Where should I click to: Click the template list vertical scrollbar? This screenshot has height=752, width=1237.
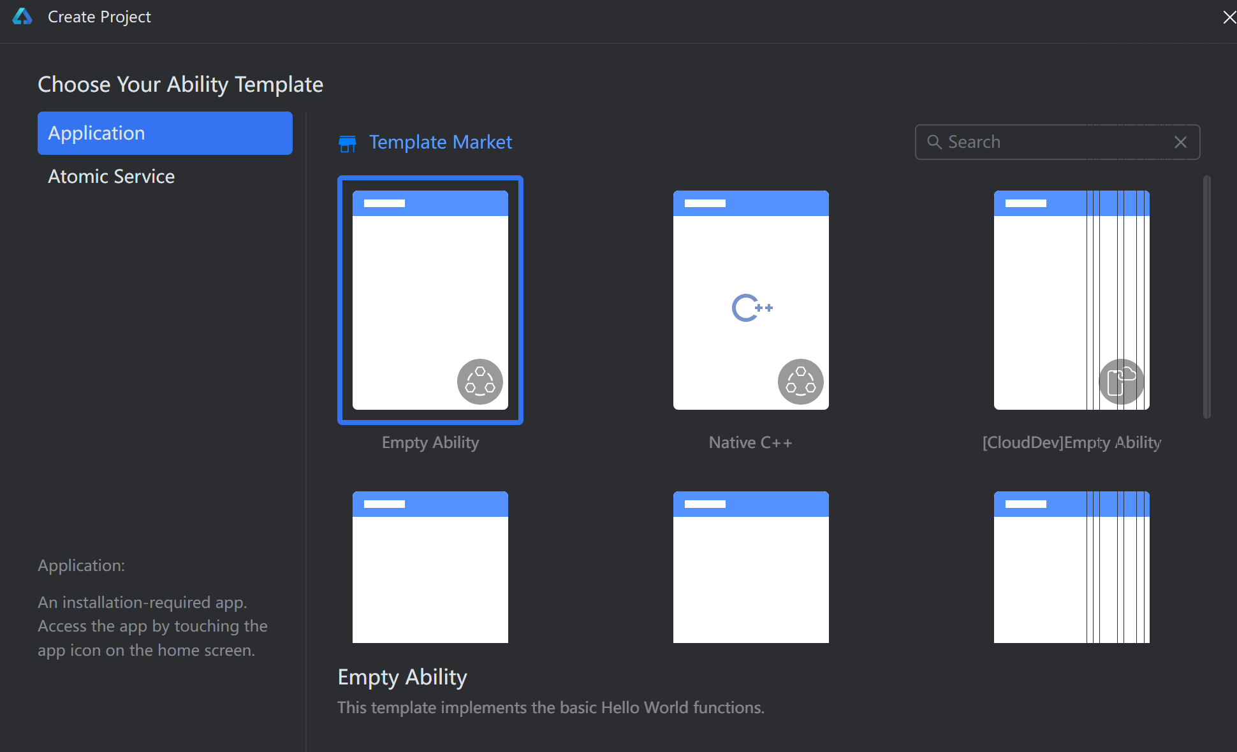pos(1206,296)
